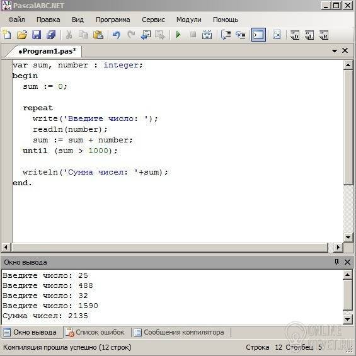This screenshot has height=356, width=356.
Task: Switch to Список ошибок tab
Action: pyautogui.click(x=95, y=333)
